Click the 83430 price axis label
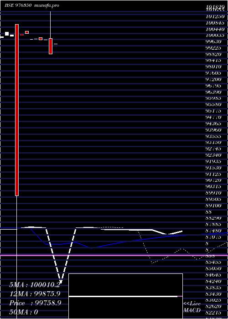The width and height of the screenshot is (228, 319). pyautogui.click(x=213, y=294)
